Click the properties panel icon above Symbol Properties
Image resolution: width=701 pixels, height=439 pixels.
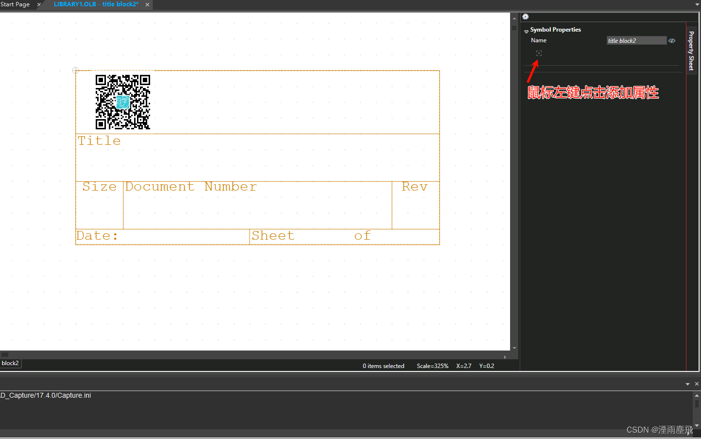tap(525, 17)
